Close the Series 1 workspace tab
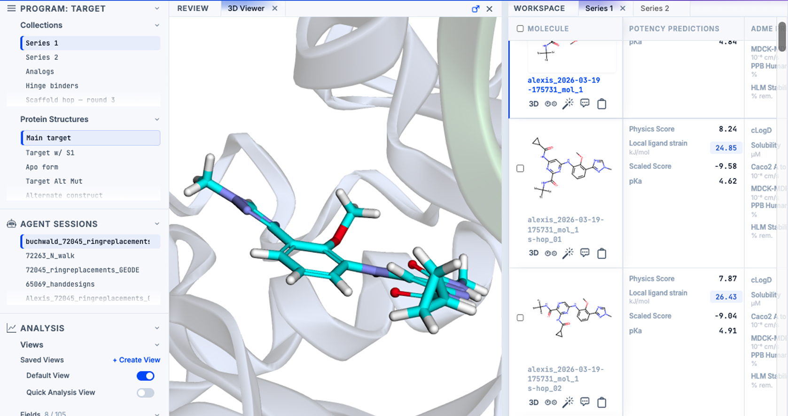This screenshot has width=788, height=416. tap(623, 8)
